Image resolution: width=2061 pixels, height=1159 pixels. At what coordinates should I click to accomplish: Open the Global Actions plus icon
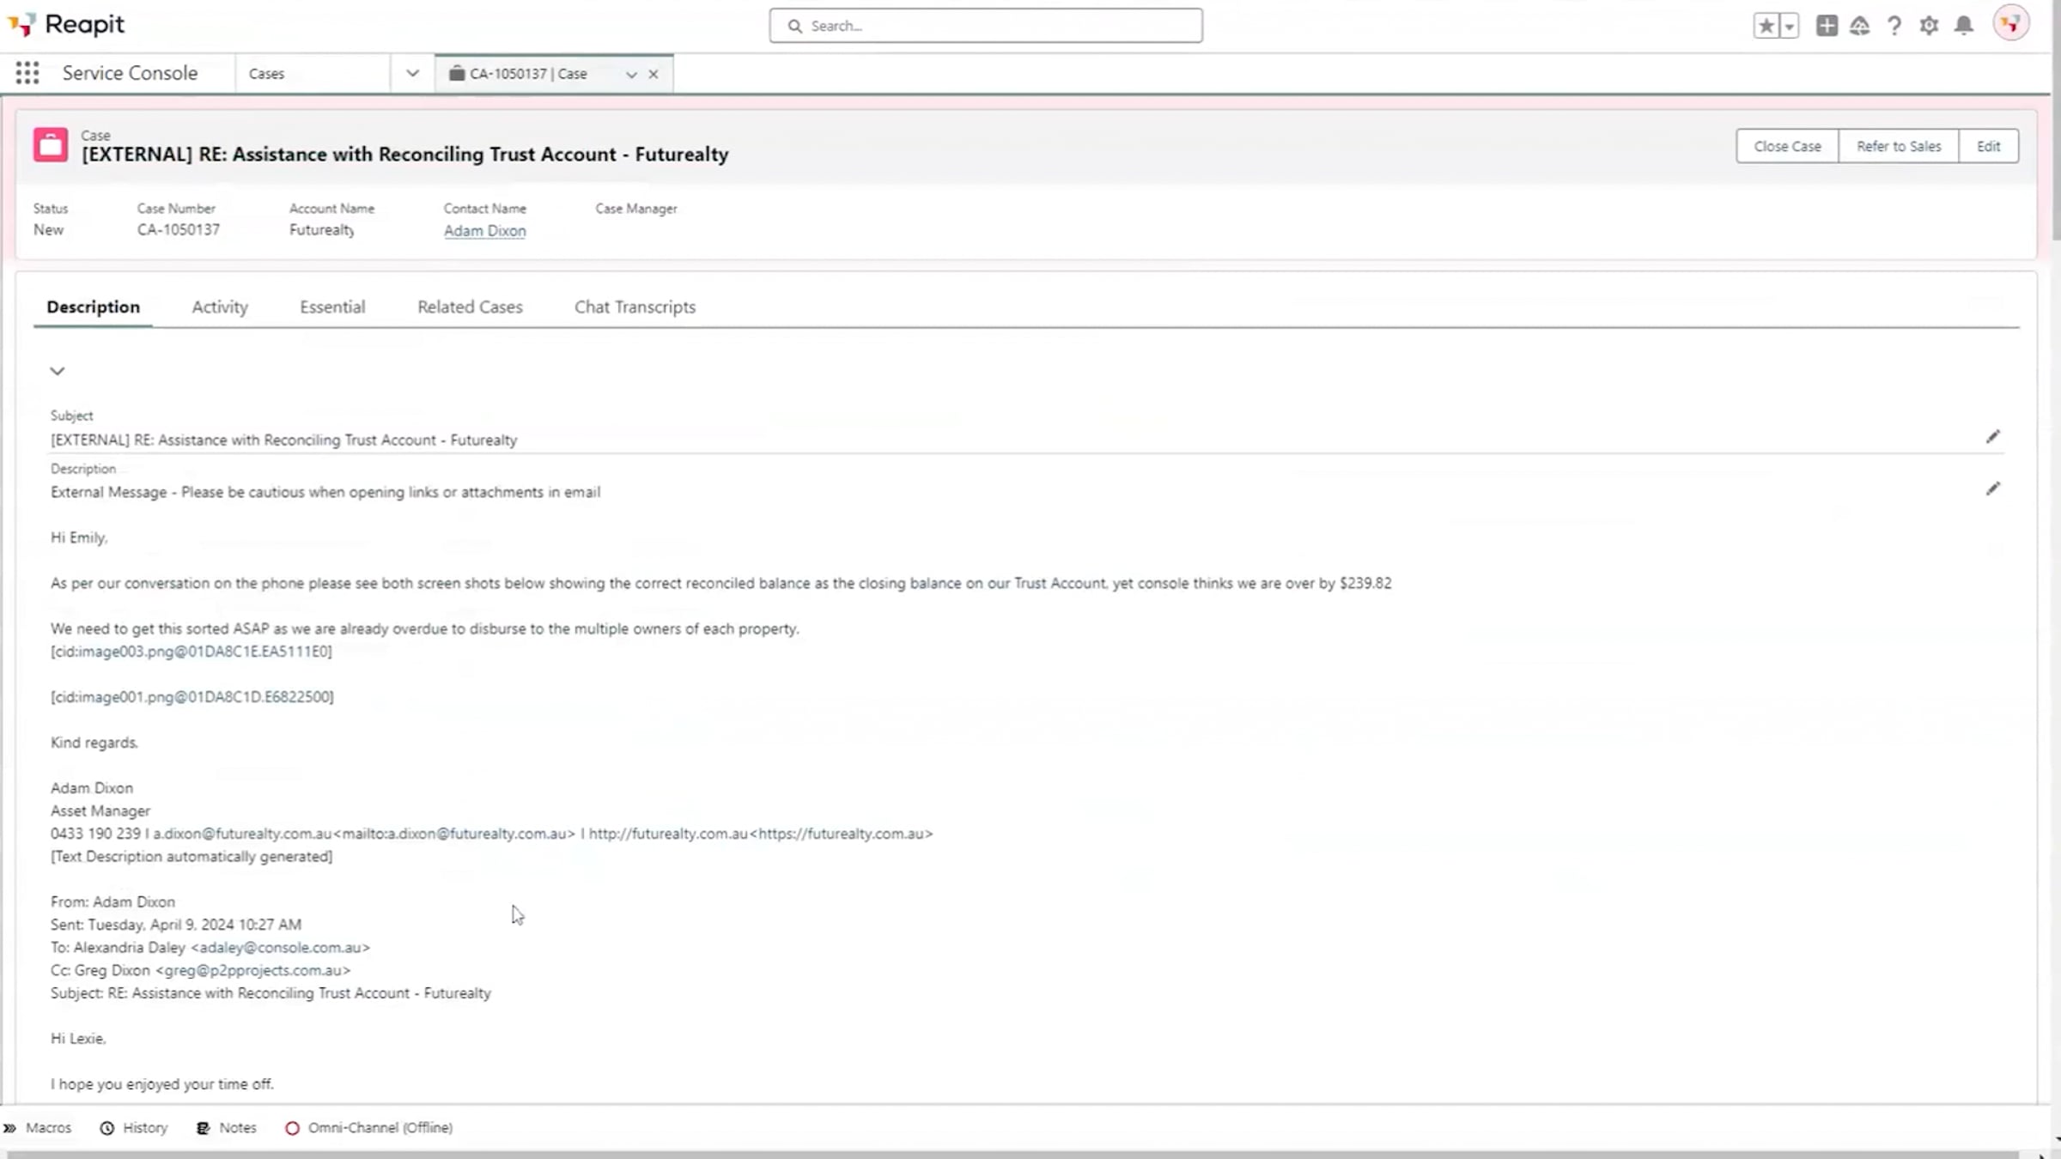tap(1827, 26)
